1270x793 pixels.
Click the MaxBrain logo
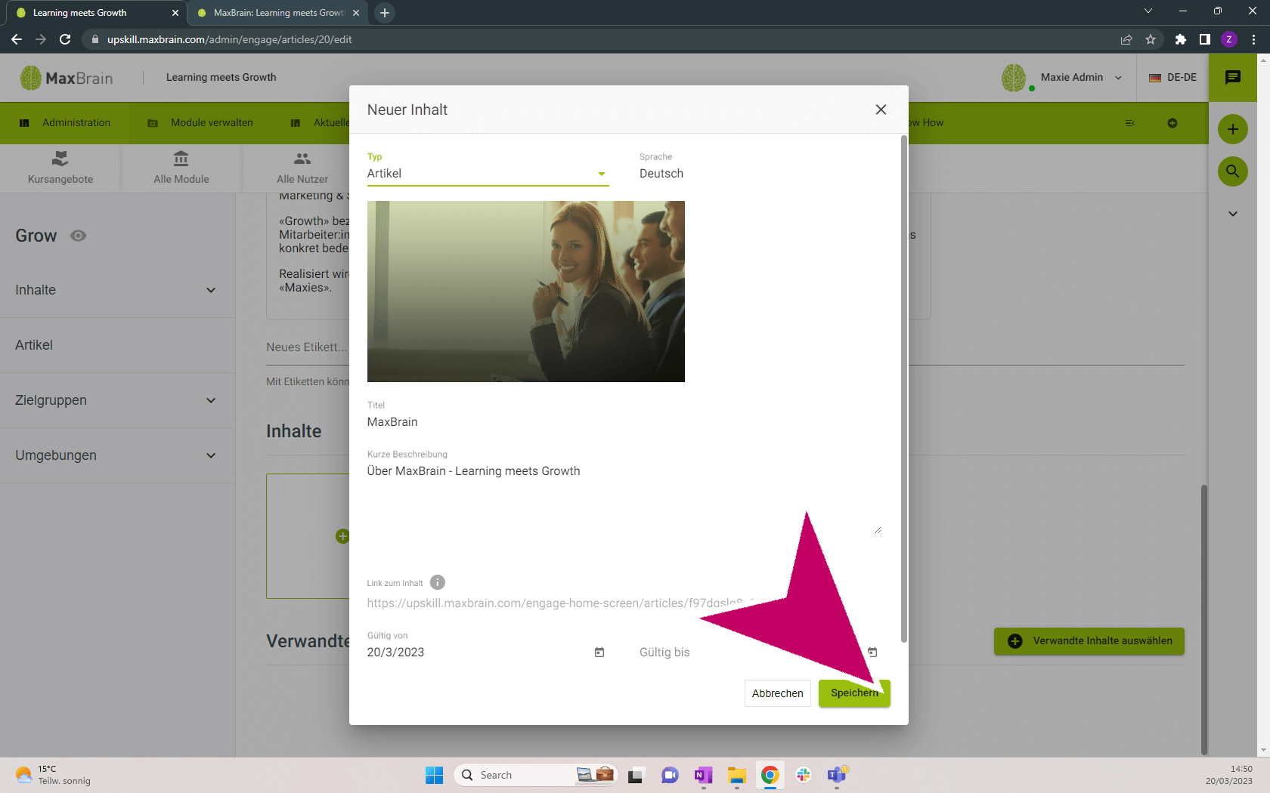67,78
